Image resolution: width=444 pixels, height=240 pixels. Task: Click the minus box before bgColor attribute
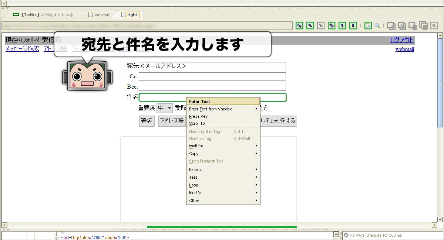70,237
